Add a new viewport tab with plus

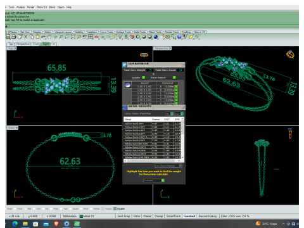tap(54, 44)
